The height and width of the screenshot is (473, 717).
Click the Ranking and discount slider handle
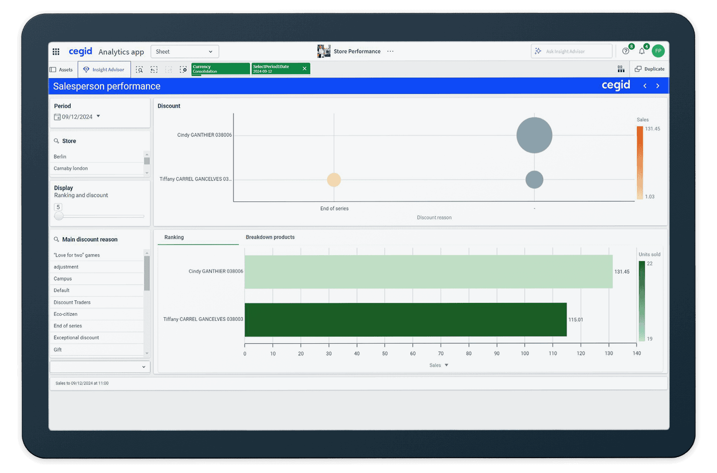(59, 216)
